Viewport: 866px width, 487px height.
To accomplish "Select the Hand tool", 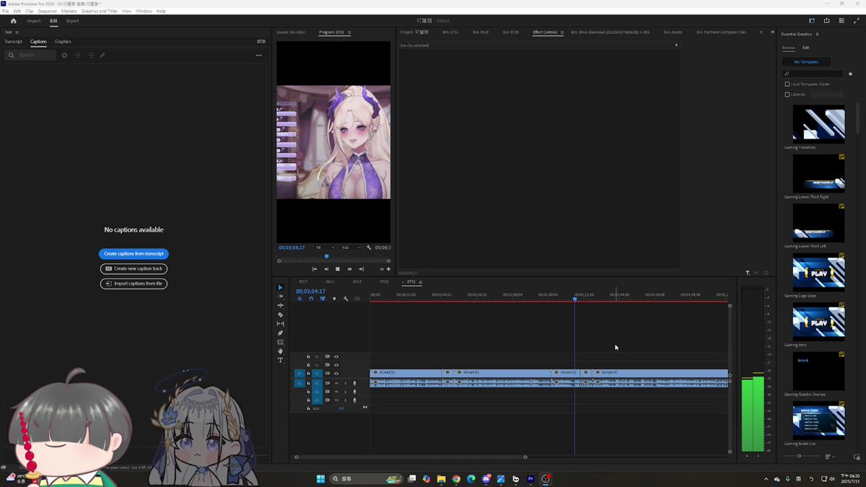I will click(281, 351).
